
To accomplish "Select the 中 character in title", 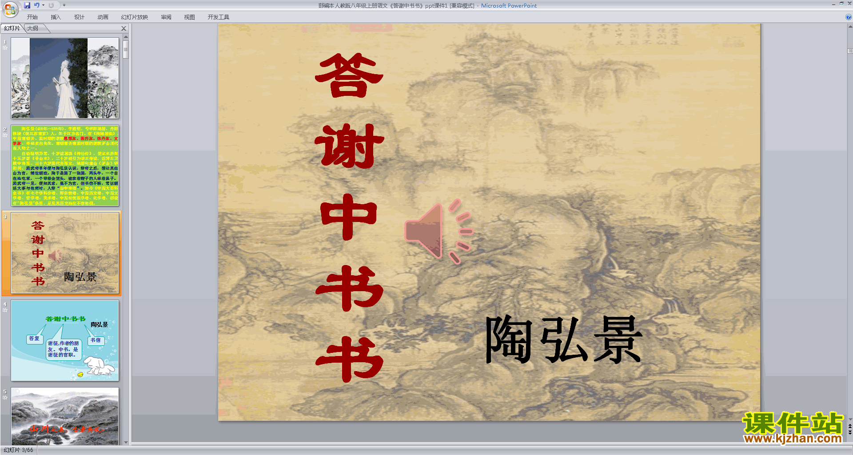I will tap(349, 217).
